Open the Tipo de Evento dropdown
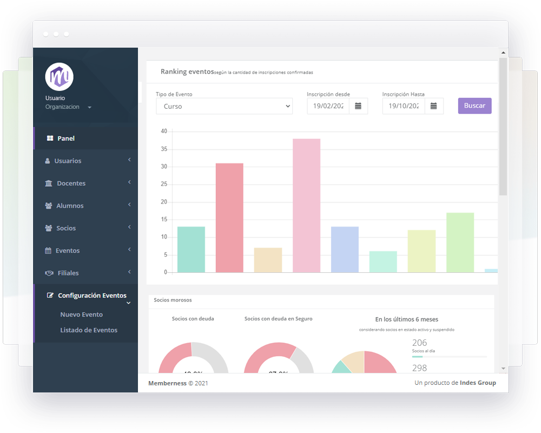 coord(224,107)
